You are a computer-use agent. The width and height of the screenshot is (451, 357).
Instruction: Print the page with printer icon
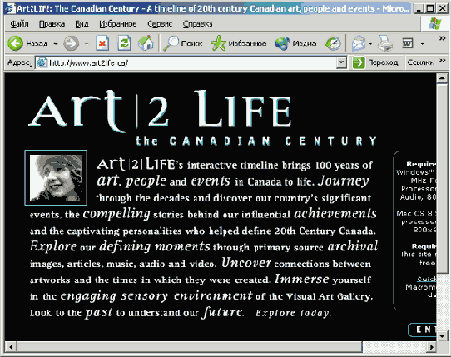(x=384, y=43)
